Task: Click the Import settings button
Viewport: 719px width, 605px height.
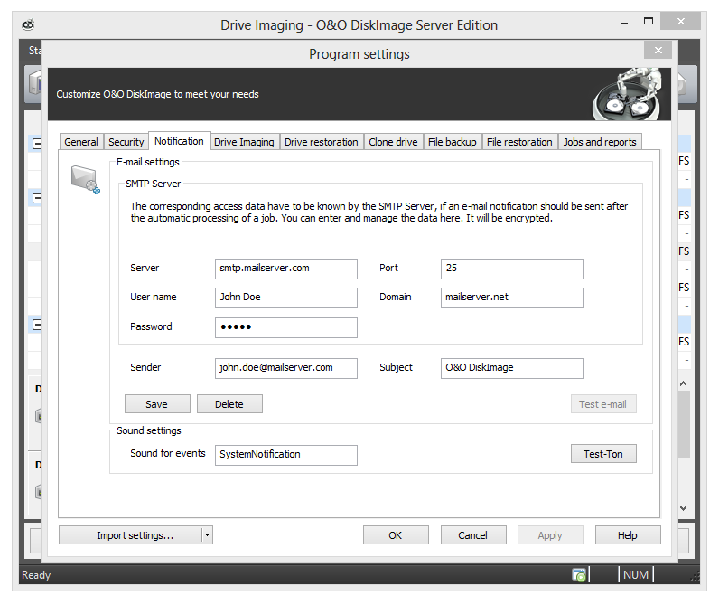Action: (130, 535)
